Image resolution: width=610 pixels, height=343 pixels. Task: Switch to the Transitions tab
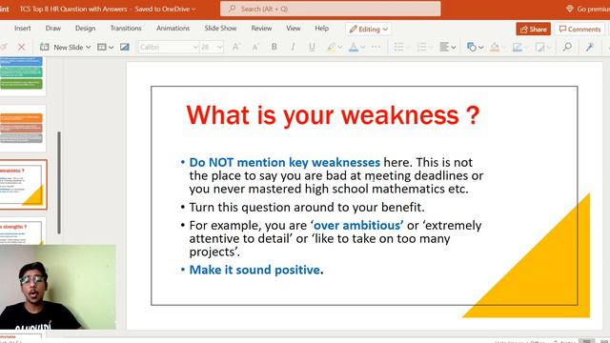tap(126, 29)
